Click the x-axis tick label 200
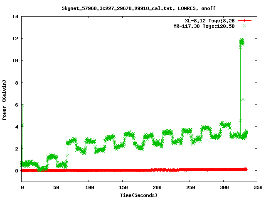This screenshot has height=199, width=266. click(x=157, y=187)
